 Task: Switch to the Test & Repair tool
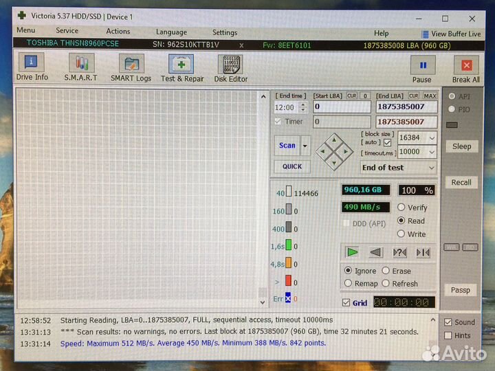pos(182,68)
